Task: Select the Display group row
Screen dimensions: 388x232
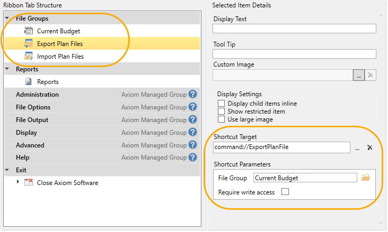Action: coord(27,133)
